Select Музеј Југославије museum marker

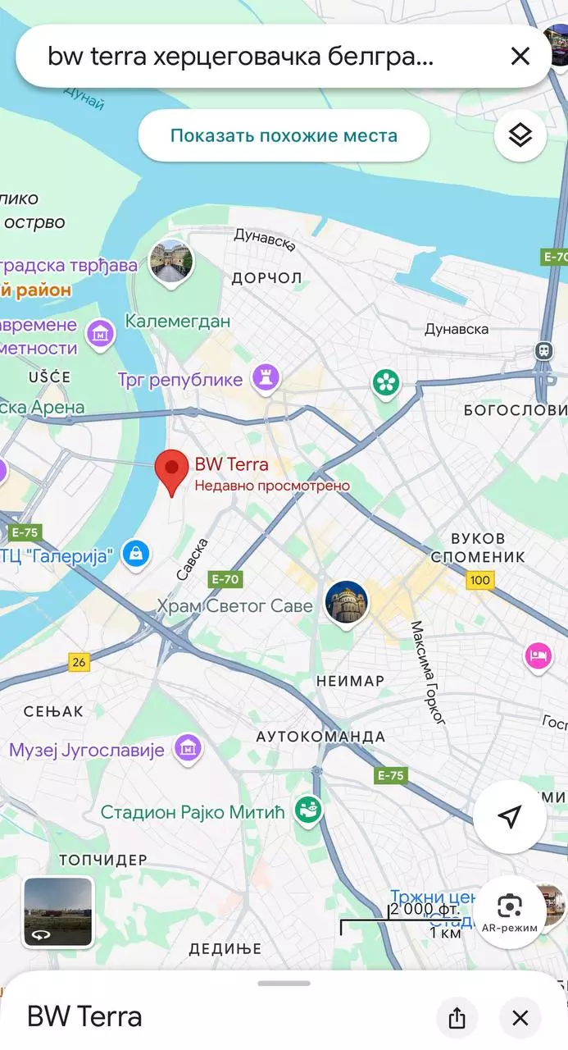tap(189, 749)
